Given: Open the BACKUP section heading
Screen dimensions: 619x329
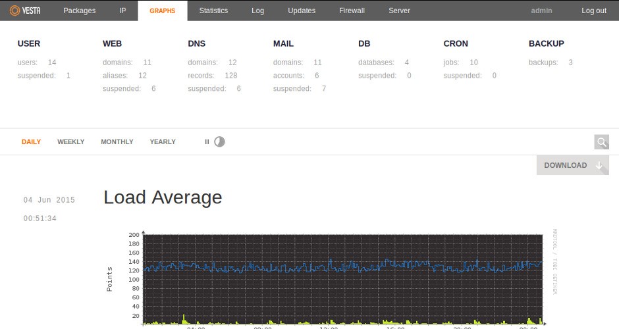Looking at the screenshot, I should pos(546,43).
